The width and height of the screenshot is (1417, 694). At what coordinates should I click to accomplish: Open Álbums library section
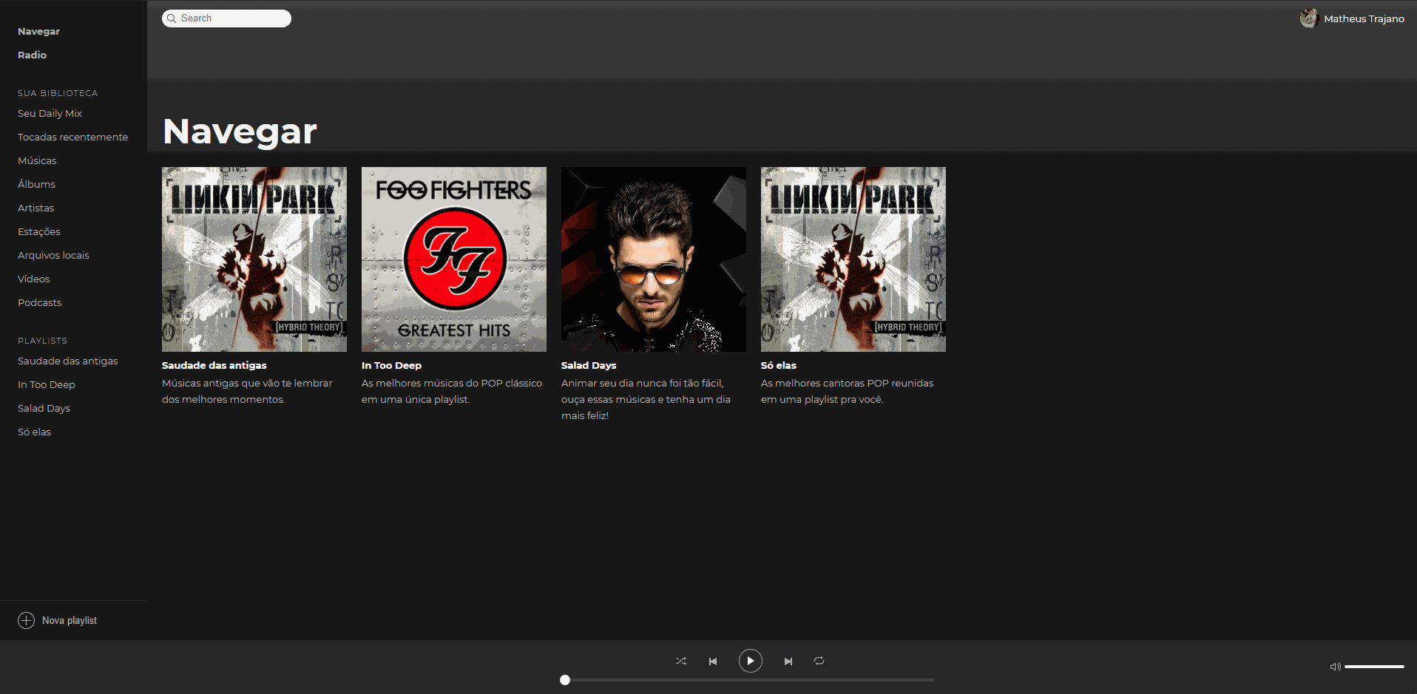[x=36, y=185]
